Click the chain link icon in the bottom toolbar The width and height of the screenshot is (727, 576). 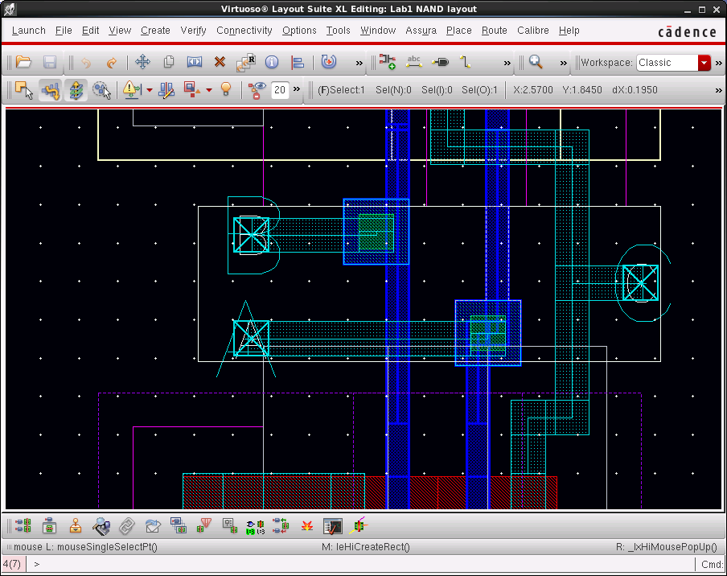(126, 526)
